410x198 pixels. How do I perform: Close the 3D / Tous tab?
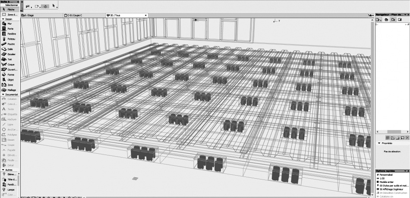point(146,15)
